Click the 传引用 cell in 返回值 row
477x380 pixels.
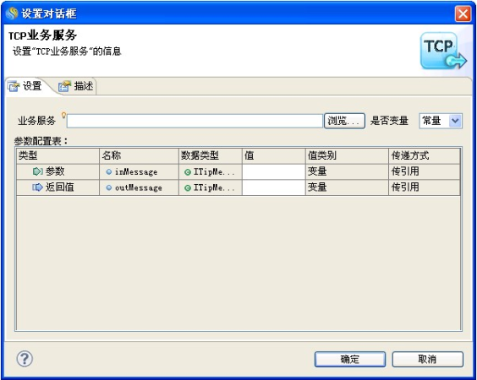click(424, 187)
